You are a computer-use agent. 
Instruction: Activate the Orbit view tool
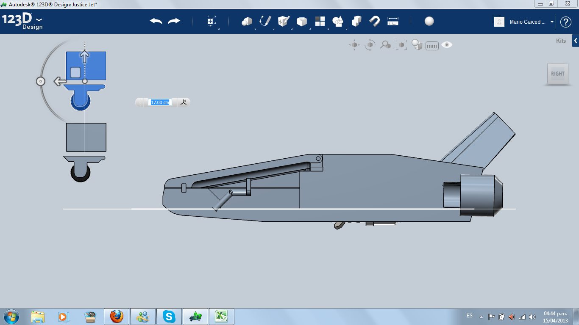pos(370,45)
